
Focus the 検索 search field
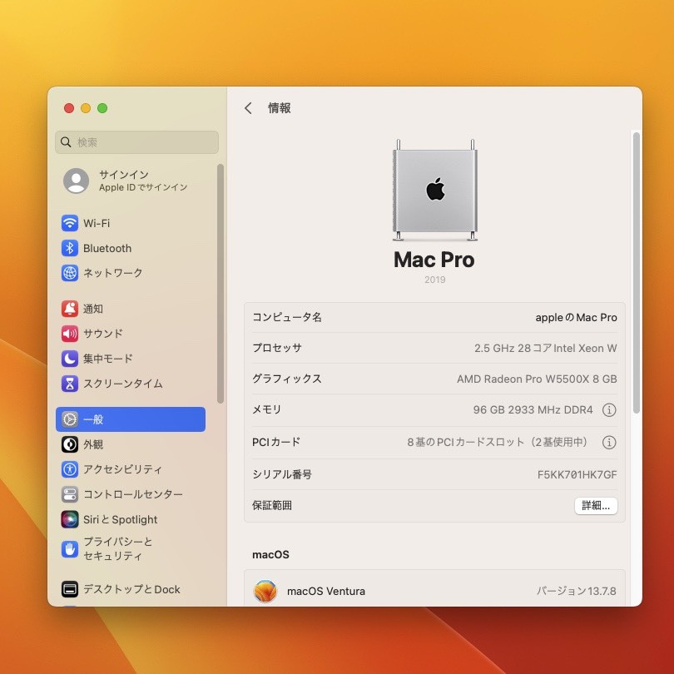[136, 142]
